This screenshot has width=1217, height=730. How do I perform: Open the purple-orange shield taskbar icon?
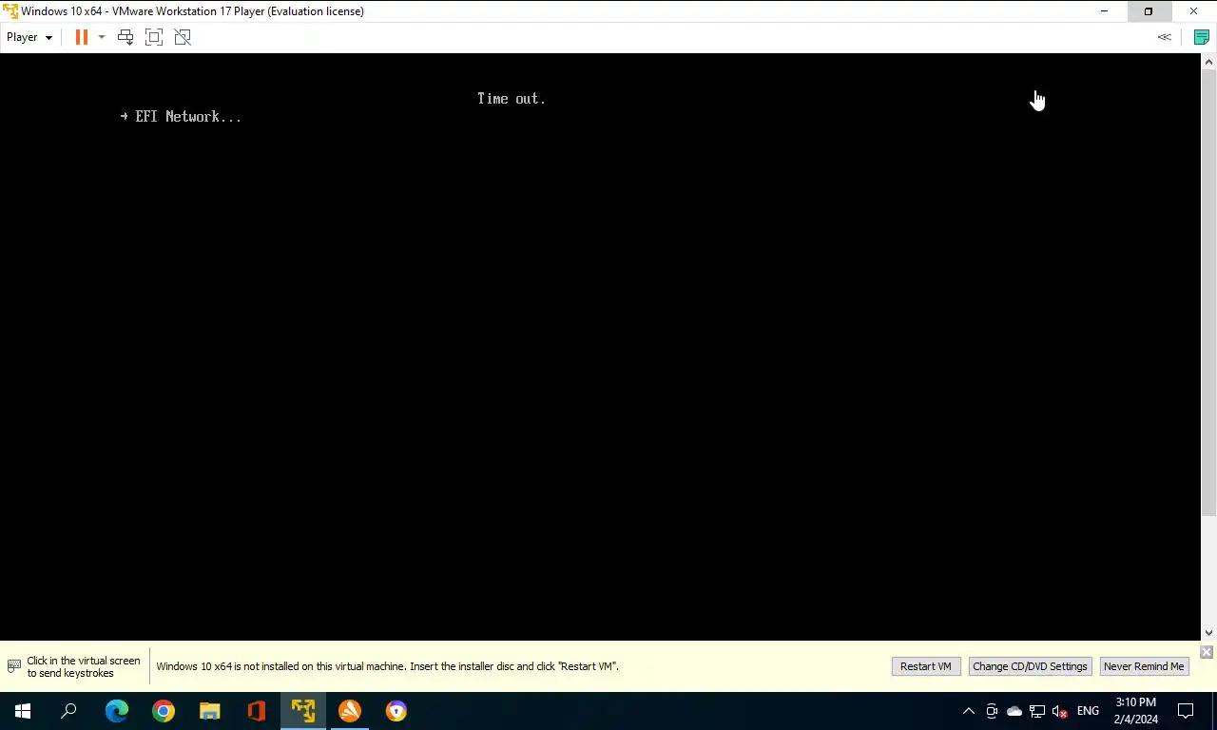[x=396, y=711]
